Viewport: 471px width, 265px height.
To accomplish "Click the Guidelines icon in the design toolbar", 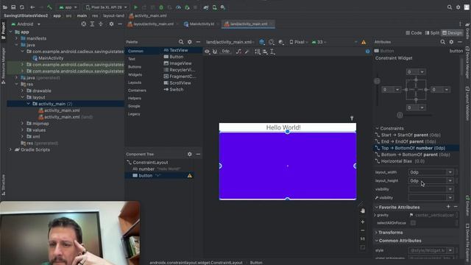I will tap(272, 52).
